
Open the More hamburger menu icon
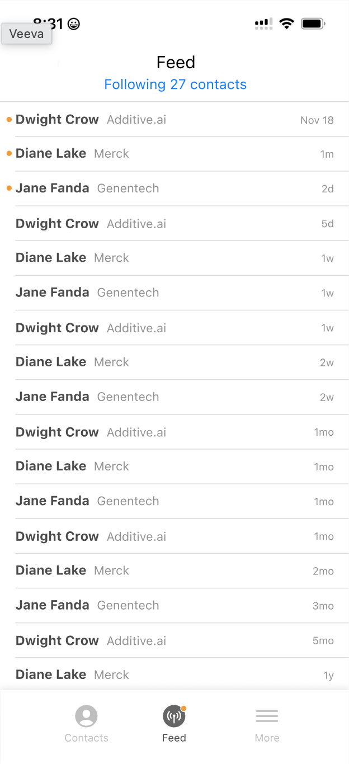[x=267, y=716]
